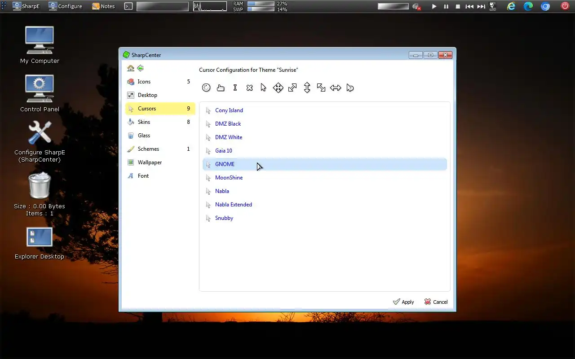Click the virtual desktop grid icon at bar start
Viewport: 575px width, 359px height.
4,6
